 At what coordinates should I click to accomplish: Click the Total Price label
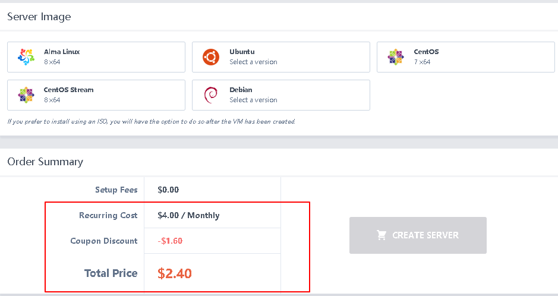[111, 273]
